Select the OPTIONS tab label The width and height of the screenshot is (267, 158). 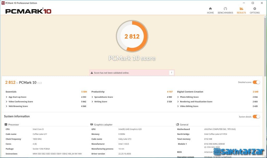(x=255, y=13)
